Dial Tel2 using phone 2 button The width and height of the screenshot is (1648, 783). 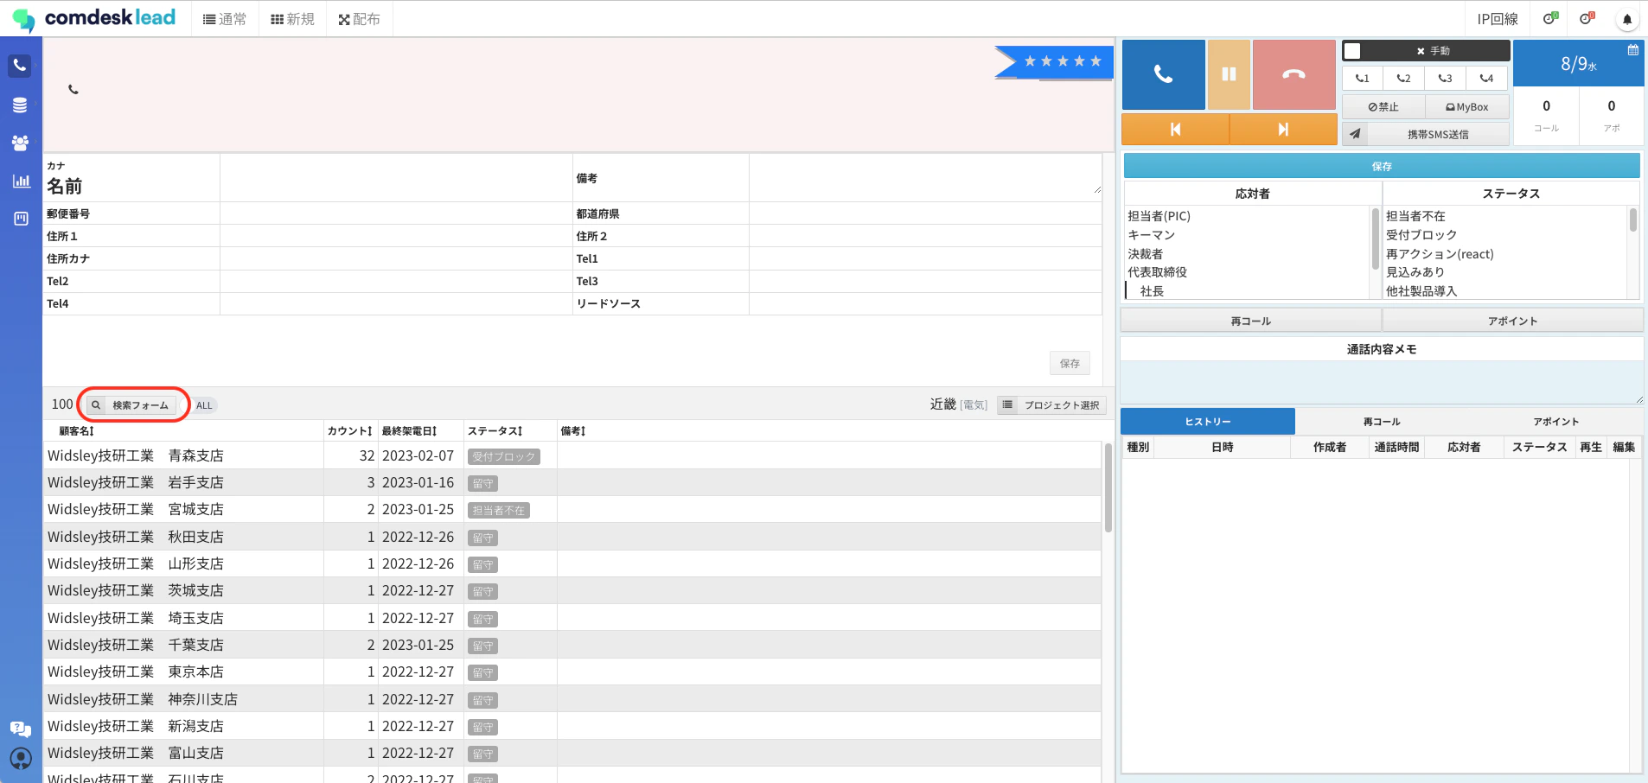tap(1404, 78)
